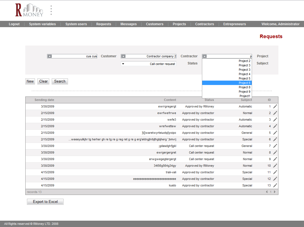Run the request Search
This screenshot has height=227, width=304.
(x=60, y=81)
